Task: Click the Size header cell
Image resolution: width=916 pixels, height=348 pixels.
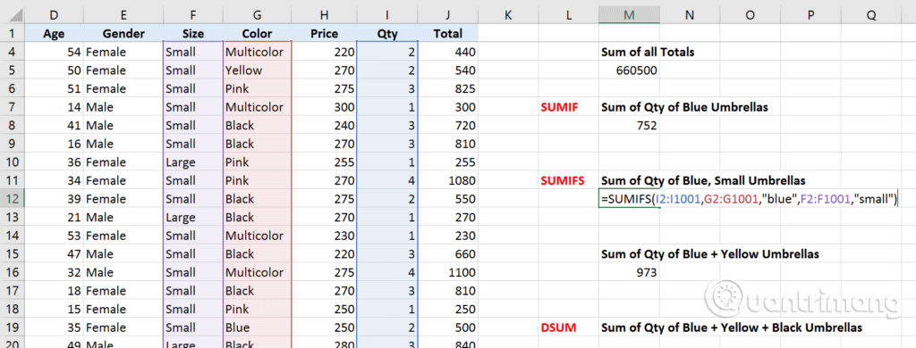Action: pos(193,34)
